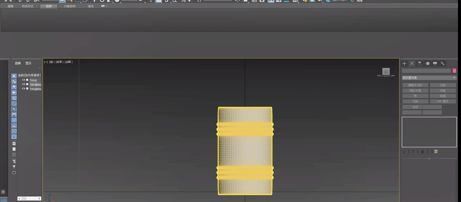Click the 壳 modifier button

pyautogui.click(x=415, y=96)
